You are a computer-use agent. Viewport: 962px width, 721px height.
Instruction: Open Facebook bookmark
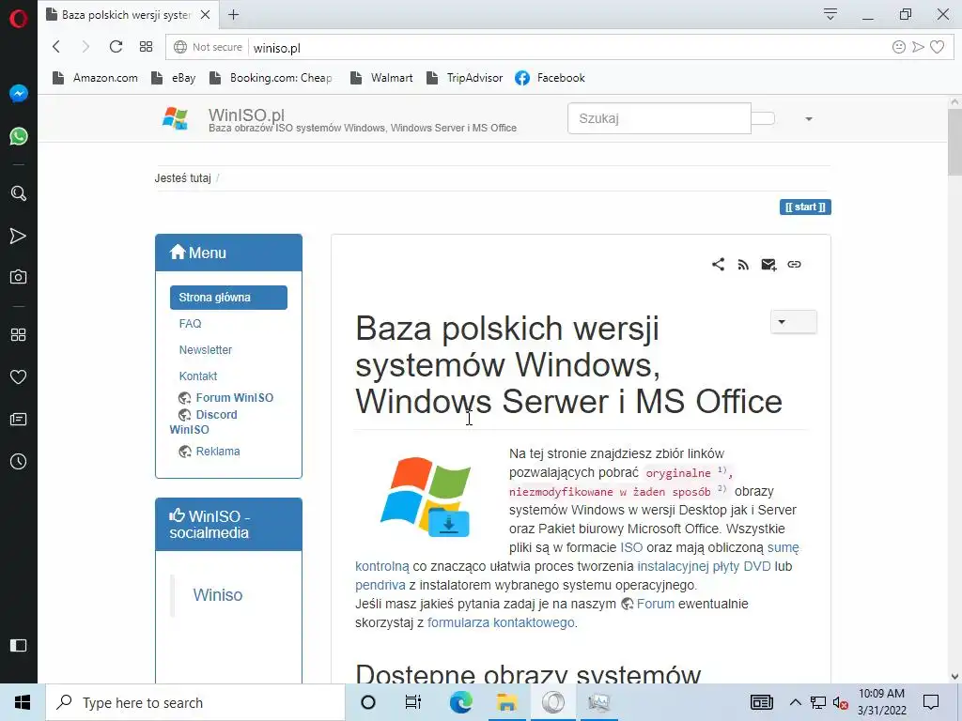click(x=551, y=78)
